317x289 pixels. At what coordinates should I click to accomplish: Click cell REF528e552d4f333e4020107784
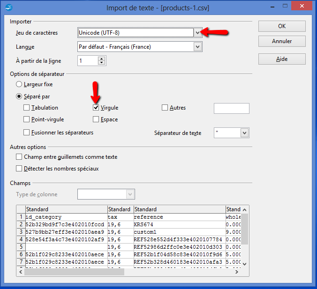click(x=180, y=239)
